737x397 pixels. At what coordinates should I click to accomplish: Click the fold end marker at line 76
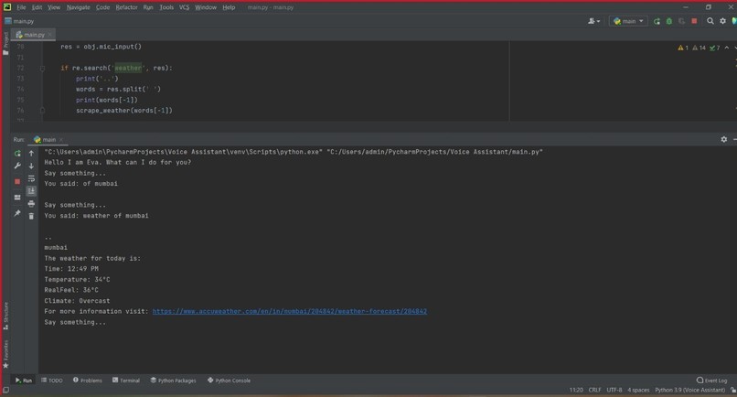tap(42, 111)
